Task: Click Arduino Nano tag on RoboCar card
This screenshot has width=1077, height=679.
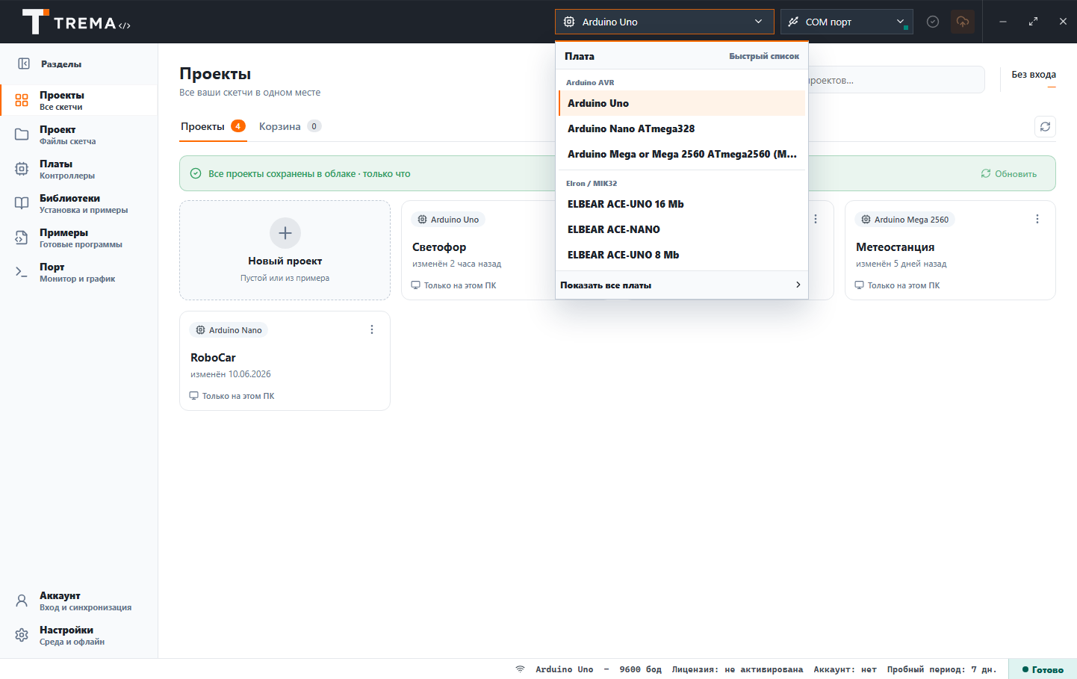Action: (x=229, y=330)
